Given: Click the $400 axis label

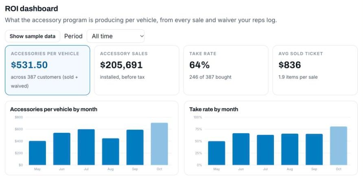Looking at the screenshot, I should point(19,141).
